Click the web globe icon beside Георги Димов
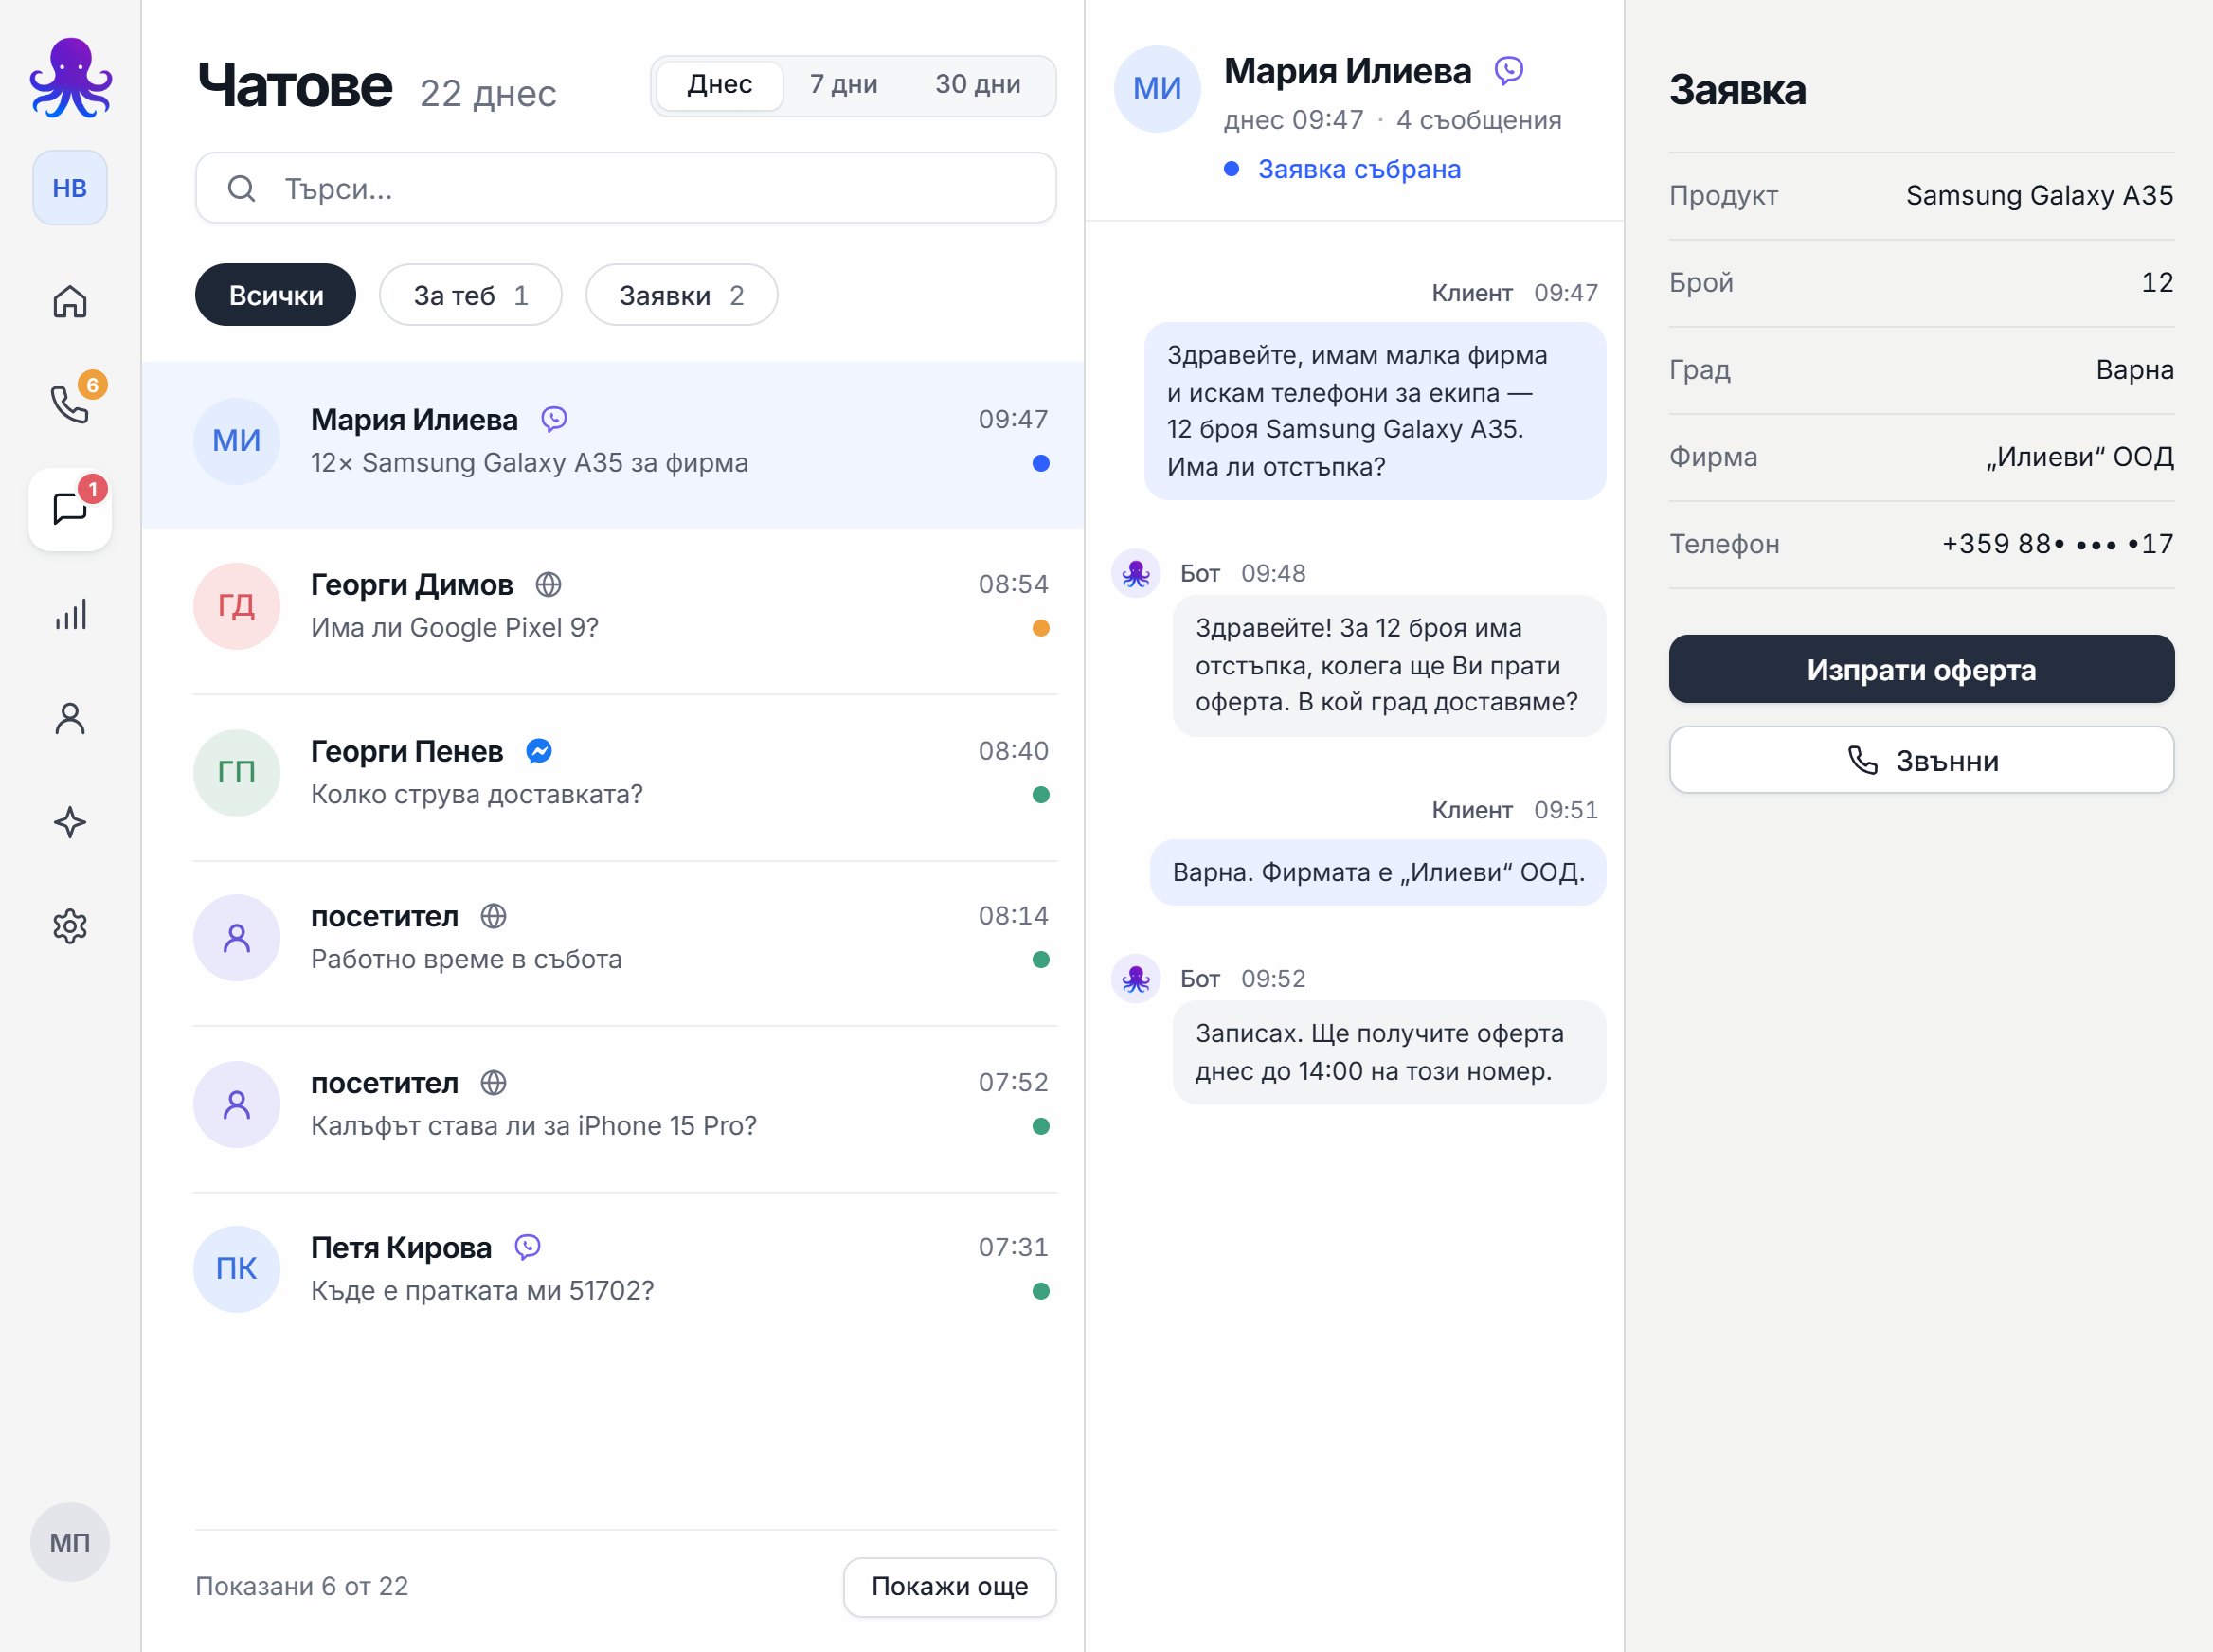 [x=548, y=584]
